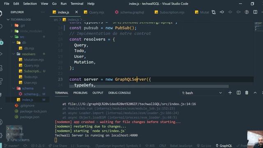Open the 1: bash terminal selector dropdown

pyautogui.click(x=202, y=93)
